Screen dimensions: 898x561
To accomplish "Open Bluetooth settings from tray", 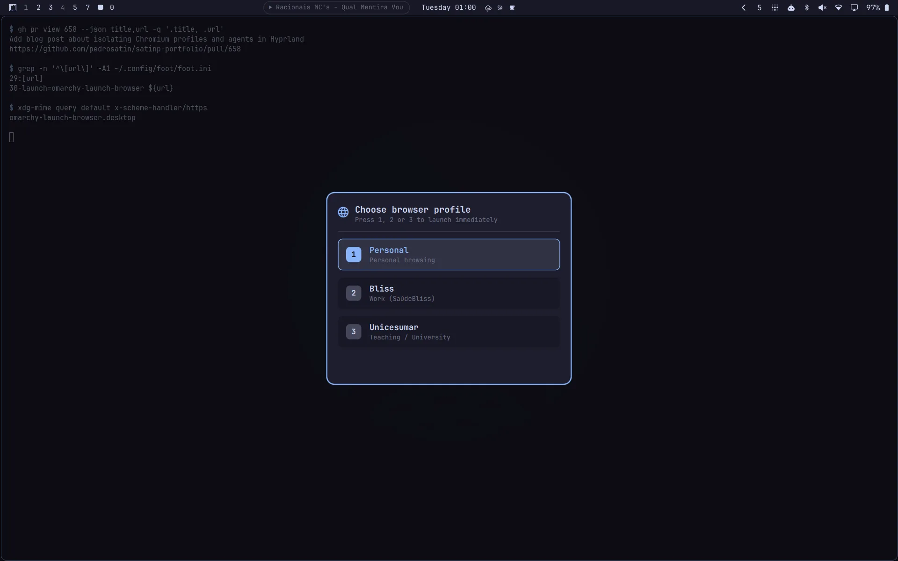I will pos(807,7).
